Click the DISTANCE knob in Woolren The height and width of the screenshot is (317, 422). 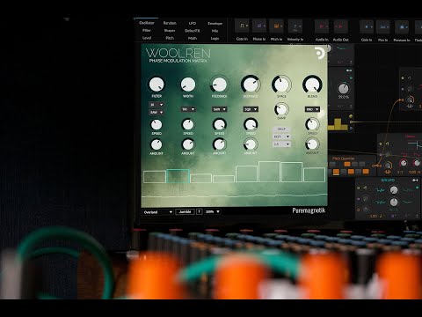click(x=251, y=85)
